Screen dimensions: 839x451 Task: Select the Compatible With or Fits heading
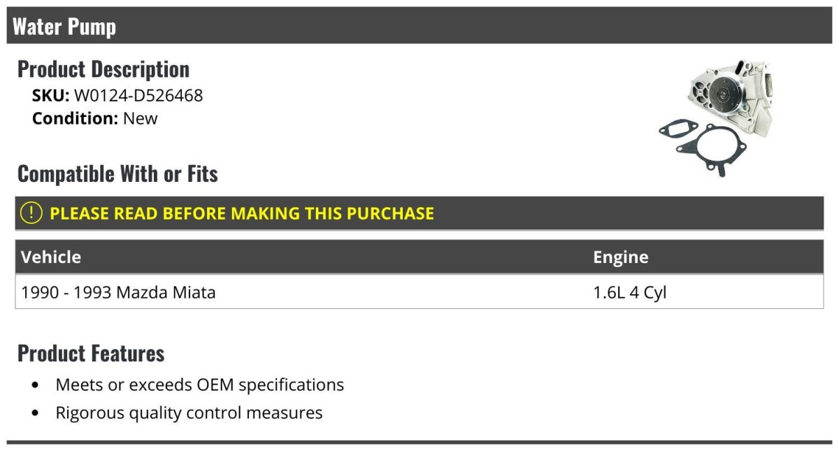tap(117, 174)
